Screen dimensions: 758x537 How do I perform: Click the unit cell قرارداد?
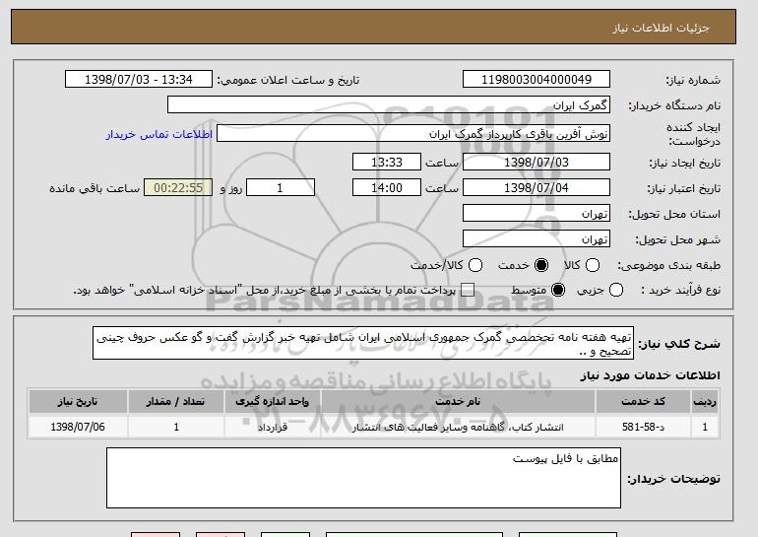point(272,427)
